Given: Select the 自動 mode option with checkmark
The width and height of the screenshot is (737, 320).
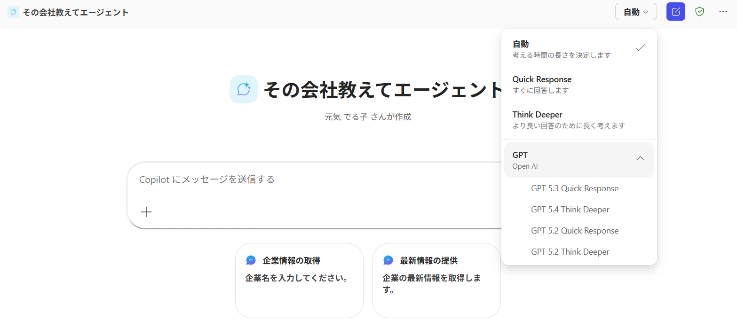Looking at the screenshot, I should [x=579, y=49].
